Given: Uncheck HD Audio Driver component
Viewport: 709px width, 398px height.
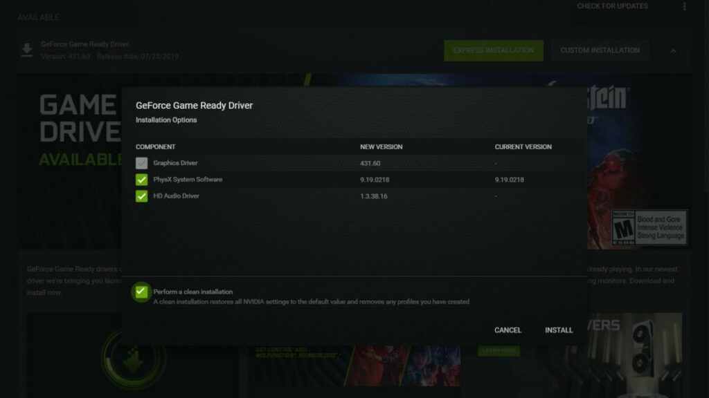Looking at the screenshot, I should point(141,196).
